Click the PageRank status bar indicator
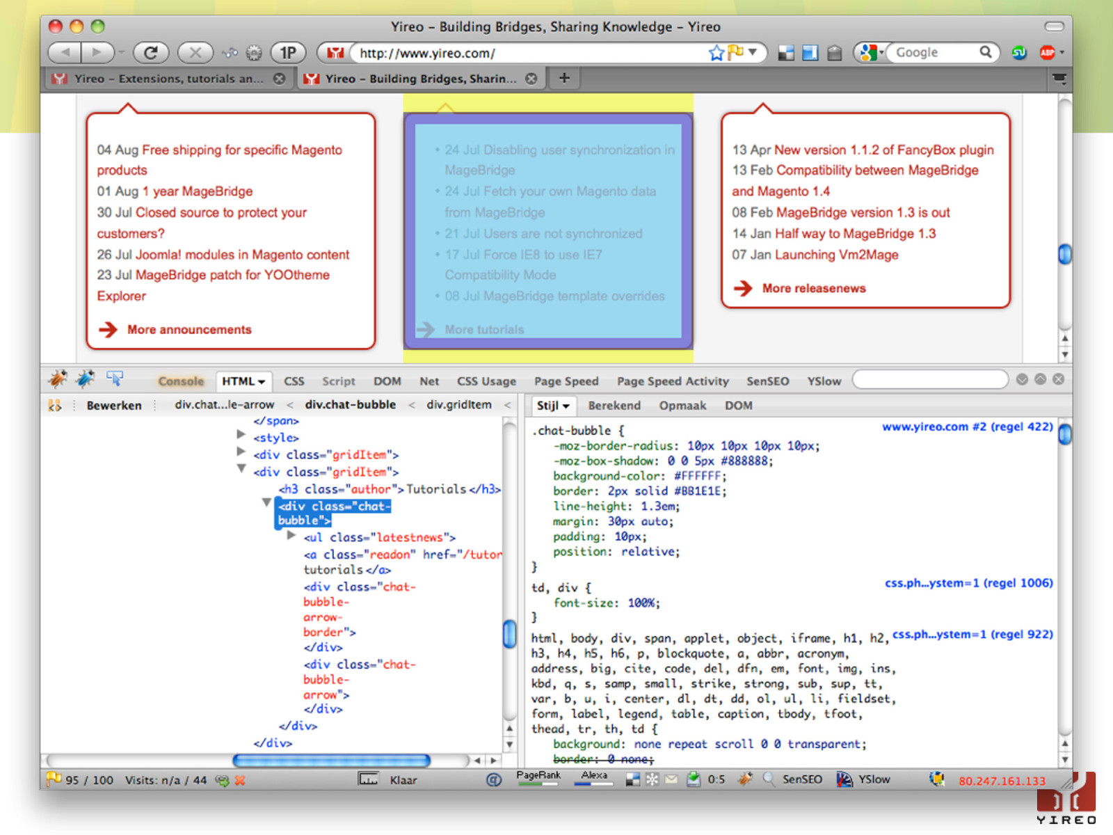Image resolution: width=1113 pixels, height=835 pixels. (x=538, y=779)
